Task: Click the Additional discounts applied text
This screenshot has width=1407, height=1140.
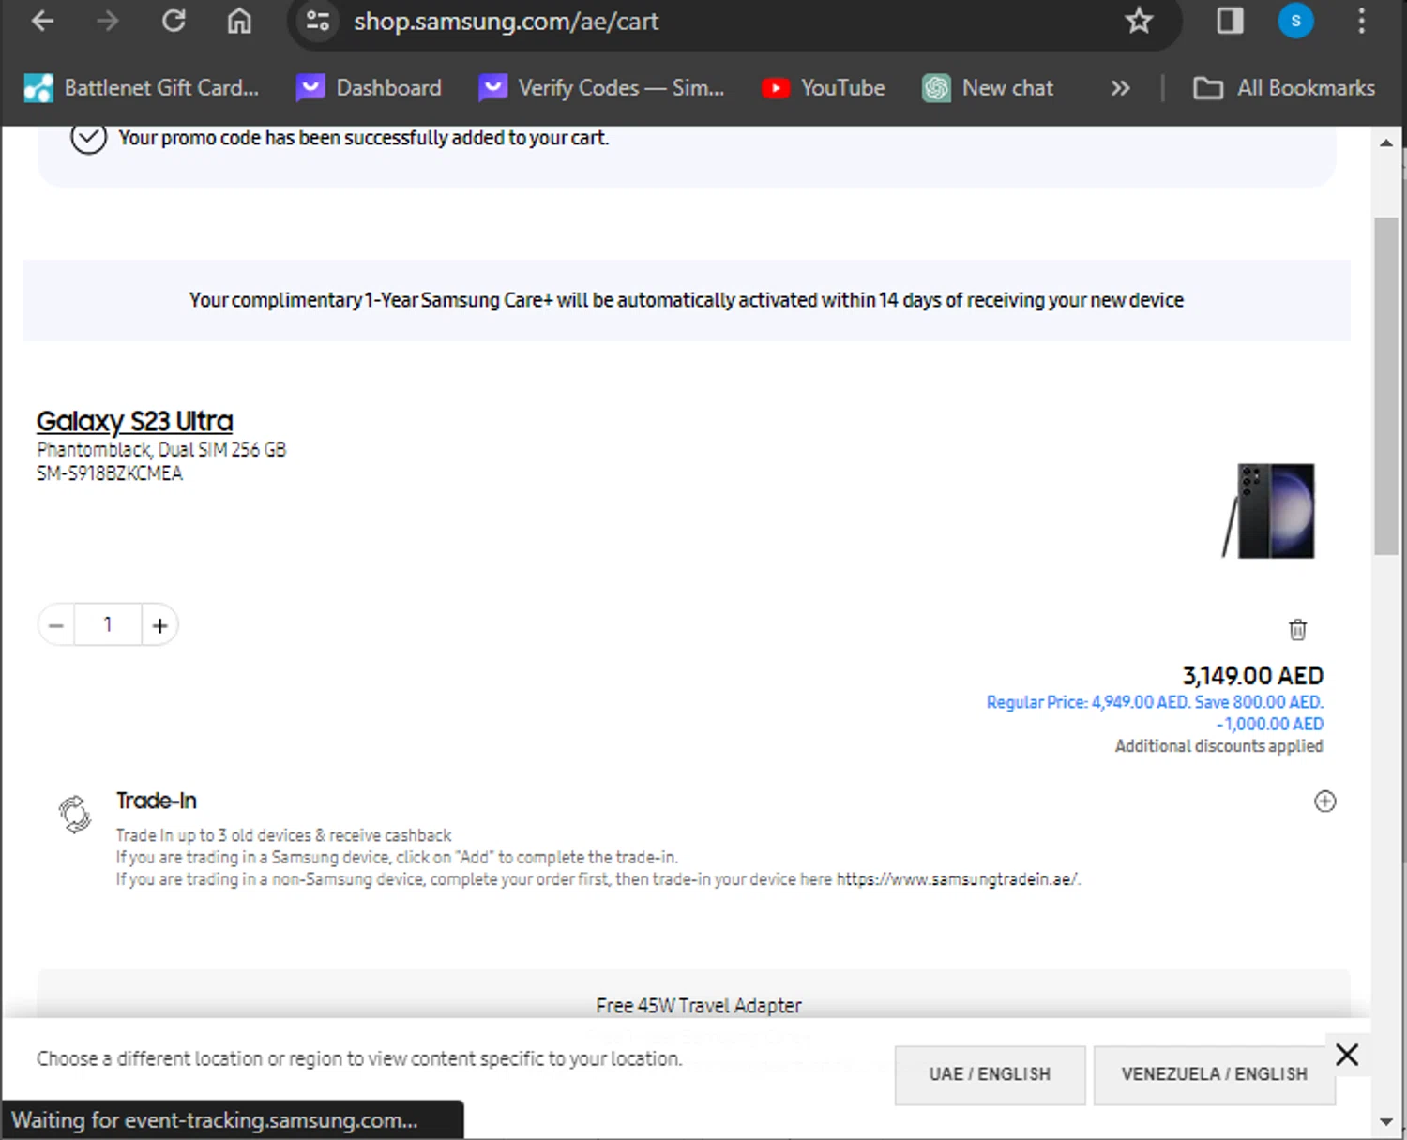Action: point(1219,746)
